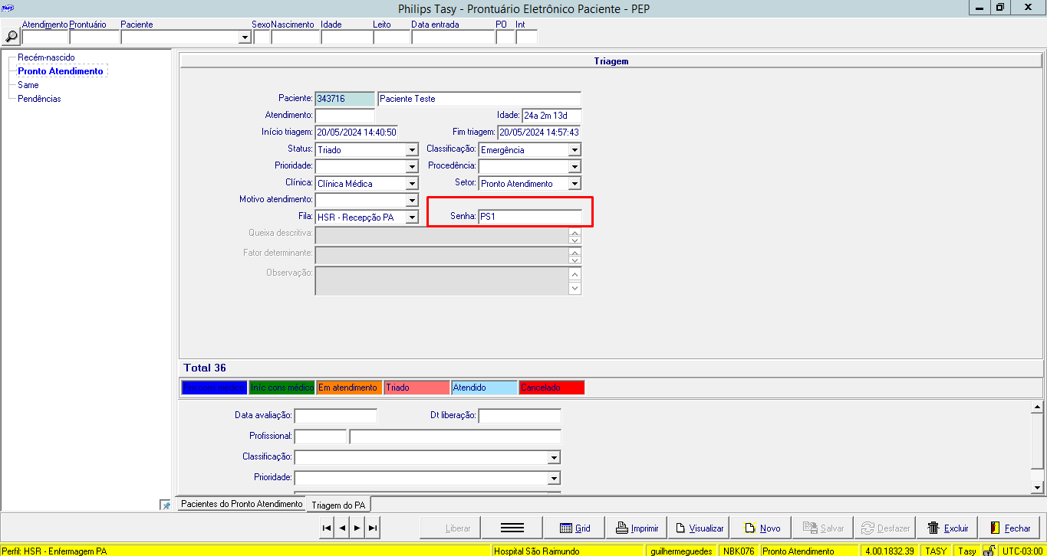Click the Dt liberação field
The image size is (1047, 556).
coord(520,416)
